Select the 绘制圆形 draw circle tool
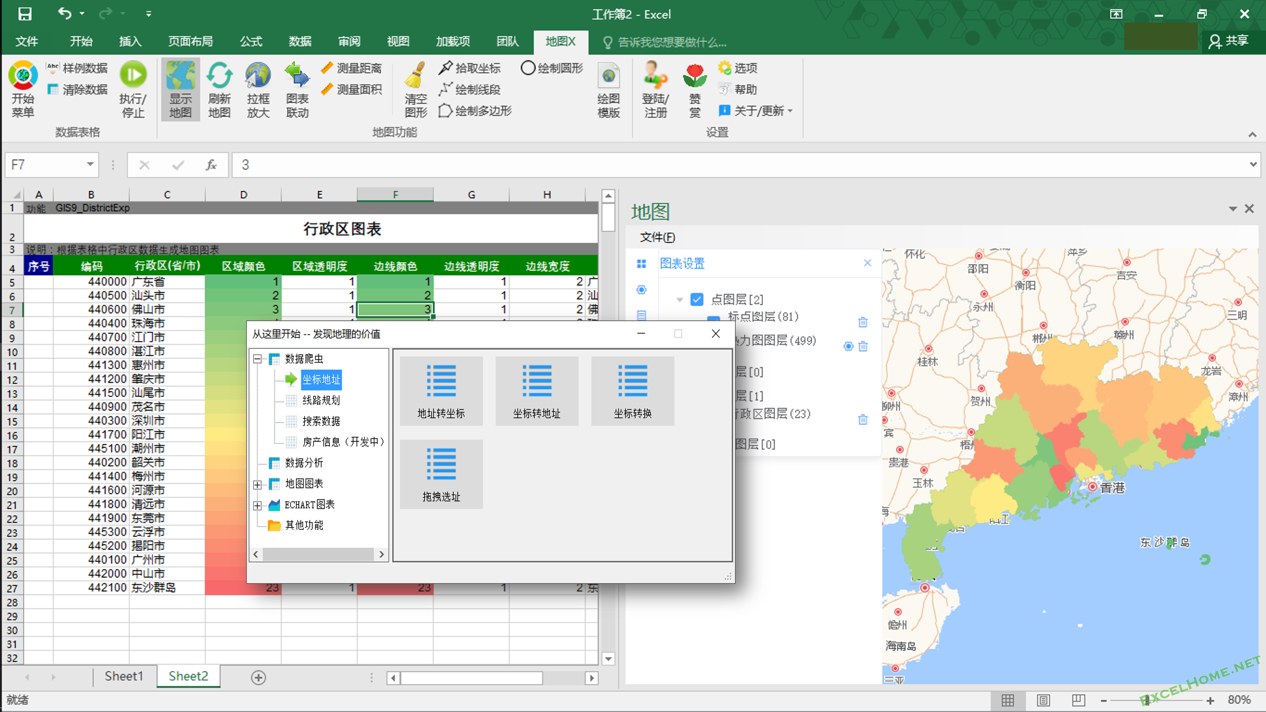Viewport: 1266px width, 712px height. 552,68
